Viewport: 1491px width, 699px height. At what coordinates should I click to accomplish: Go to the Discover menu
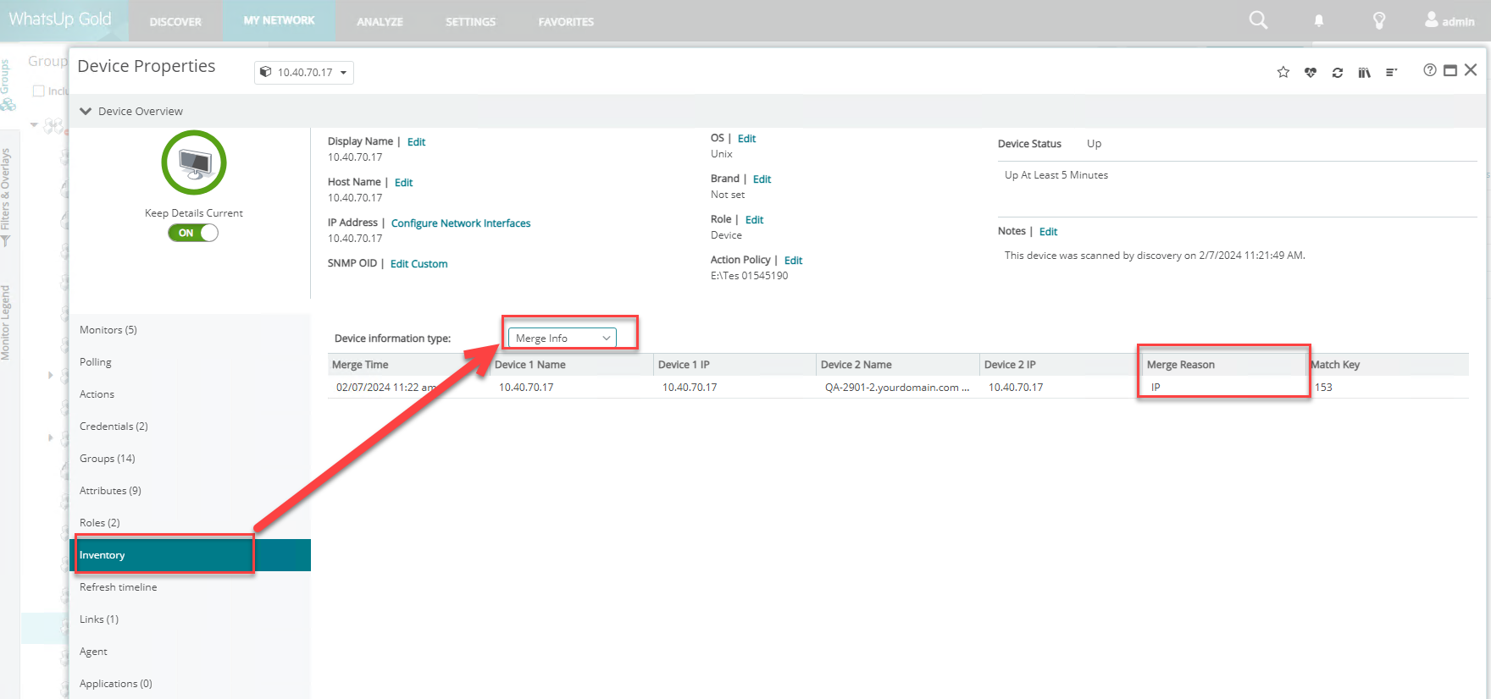(175, 21)
